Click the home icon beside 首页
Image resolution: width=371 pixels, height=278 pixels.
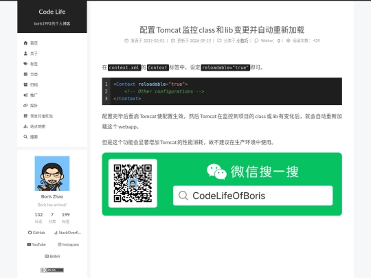pyautogui.click(x=25, y=43)
